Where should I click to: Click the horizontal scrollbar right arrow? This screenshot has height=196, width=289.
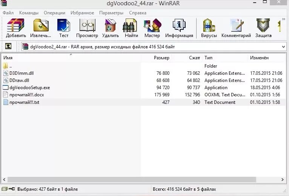point(282,179)
